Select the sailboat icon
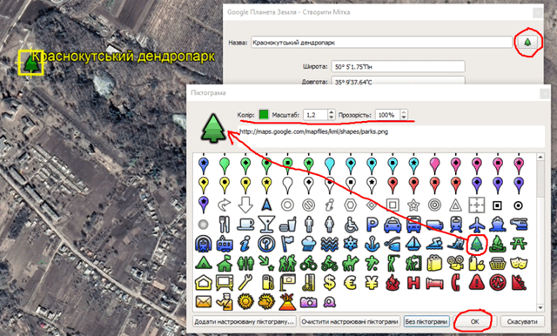Image resolution: width=557 pixels, height=336 pixels. [x=413, y=244]
